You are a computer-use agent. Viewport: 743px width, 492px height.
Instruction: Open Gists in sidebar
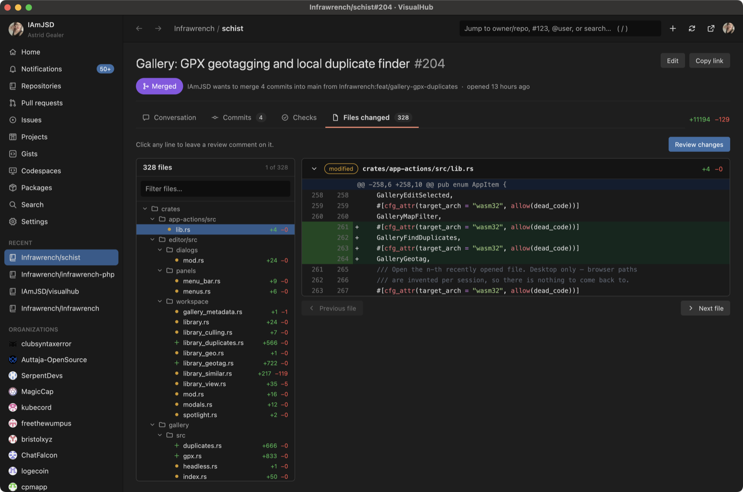(61, 154)
